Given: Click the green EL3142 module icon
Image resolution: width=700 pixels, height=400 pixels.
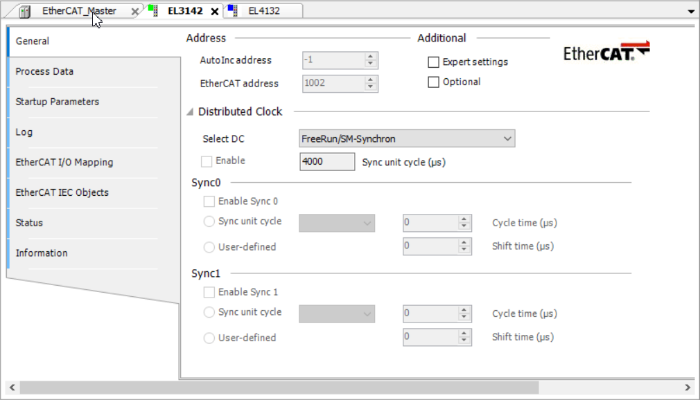Looking at the screenshot, I should coord(153,10).
